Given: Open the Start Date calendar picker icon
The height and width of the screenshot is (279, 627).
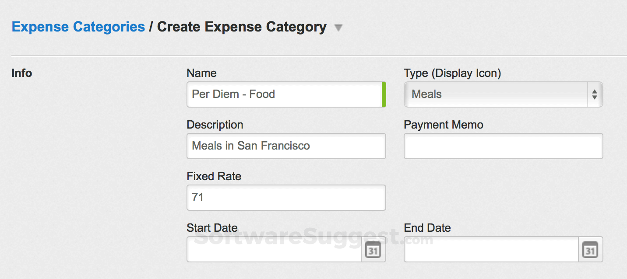Looking at the screenshot, I should (373, 251).
